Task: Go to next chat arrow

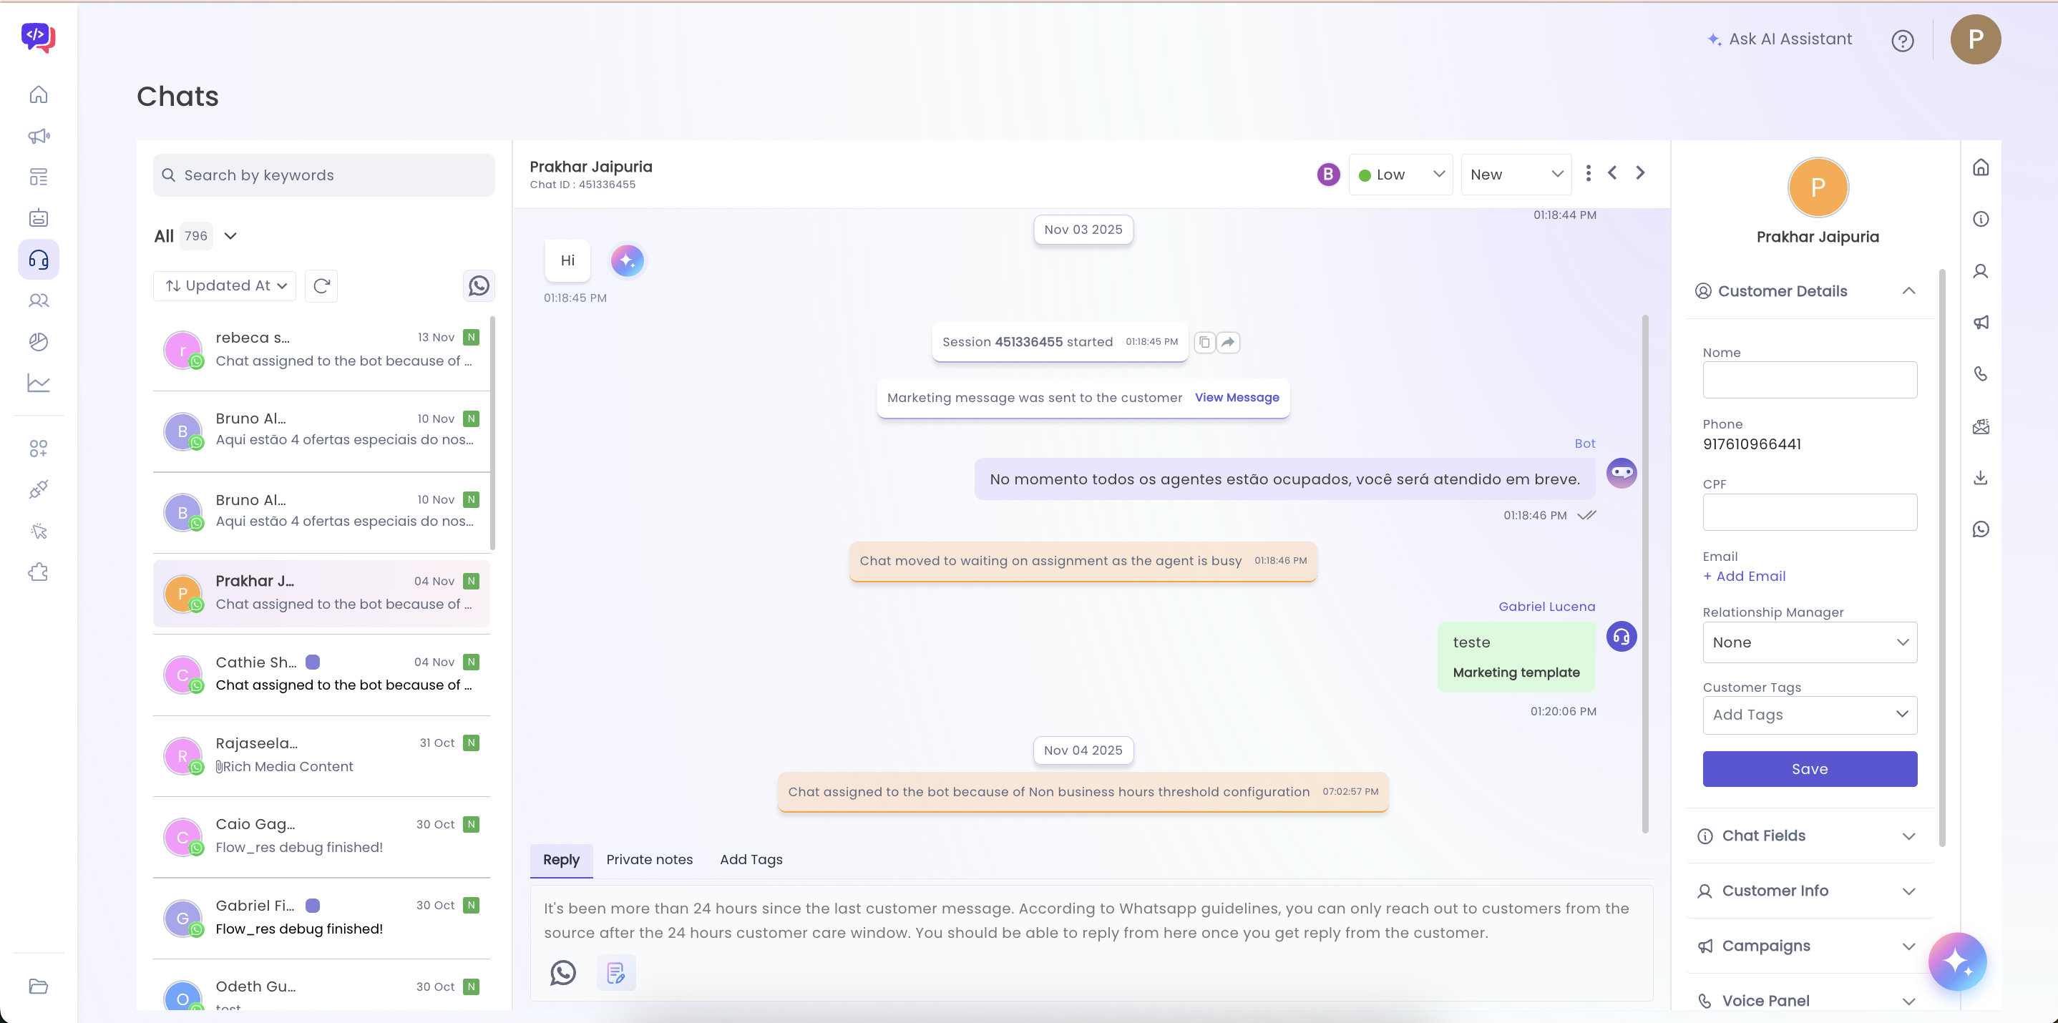Action: tap(1640, 173)
